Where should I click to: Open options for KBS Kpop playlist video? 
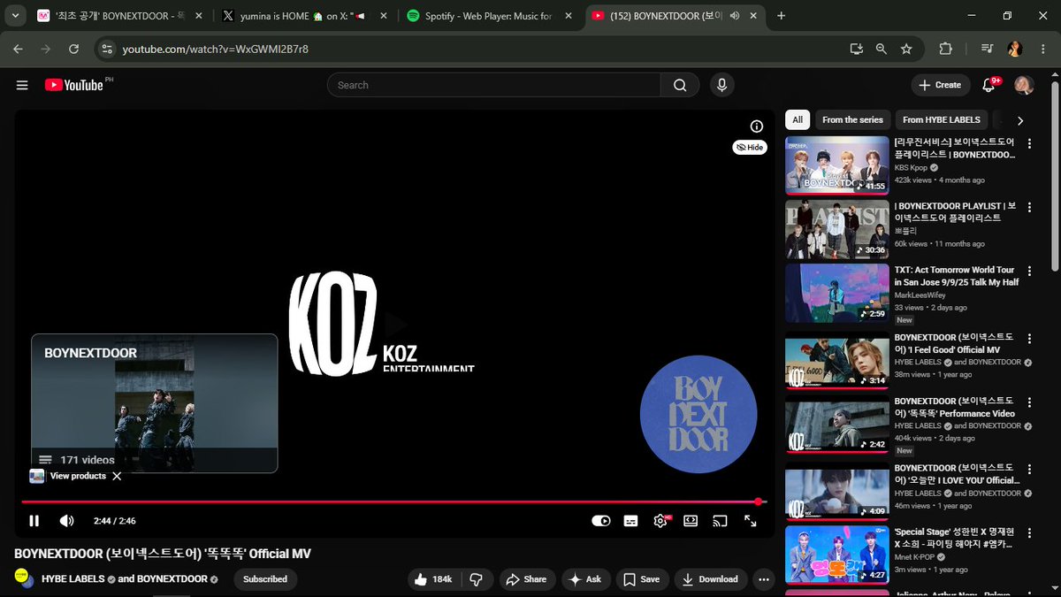click(x=1029, y=143)
